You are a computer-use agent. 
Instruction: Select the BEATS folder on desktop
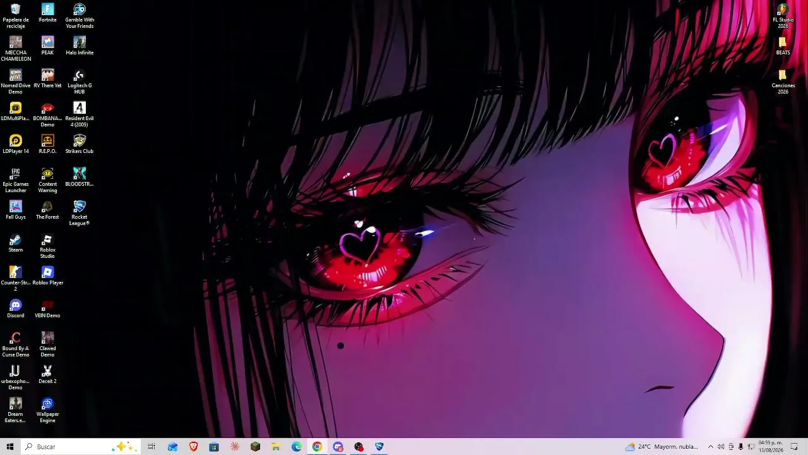(x=783, y=45)
